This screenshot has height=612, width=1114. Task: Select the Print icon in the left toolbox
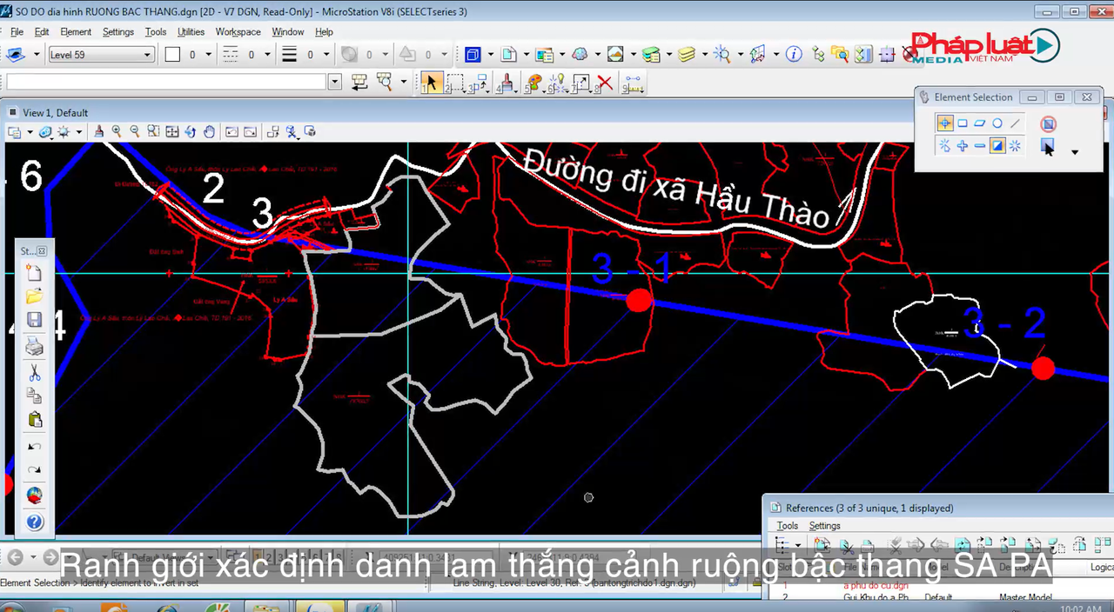33,346
